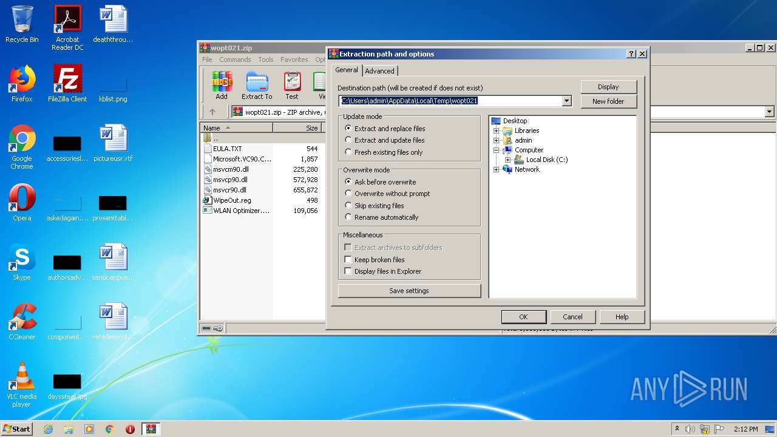Screen dimensions: 777x437
Task: Click the up-one-level arrow in WinRAR
Action: [212, 112]
